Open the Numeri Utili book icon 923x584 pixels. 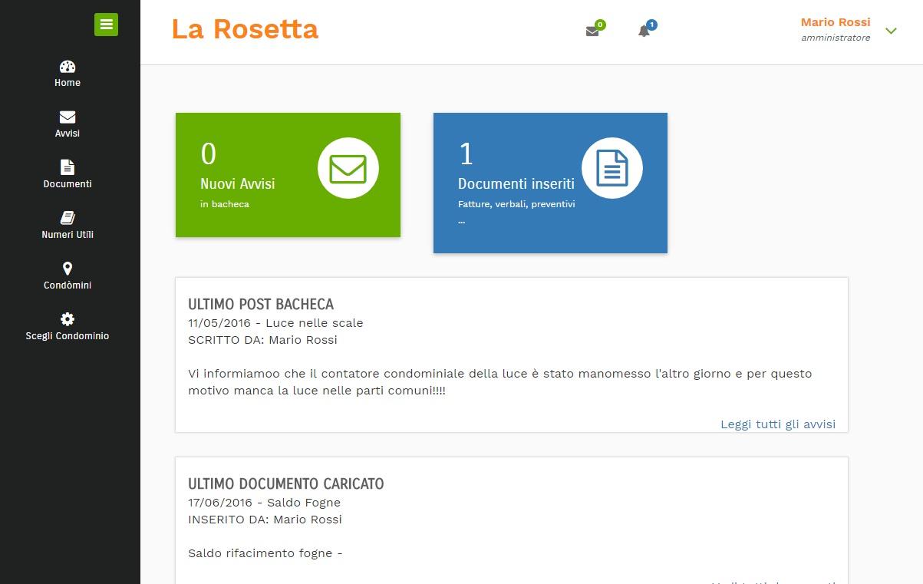pos(68,218)
